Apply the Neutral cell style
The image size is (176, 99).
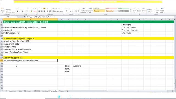[99, 11]
